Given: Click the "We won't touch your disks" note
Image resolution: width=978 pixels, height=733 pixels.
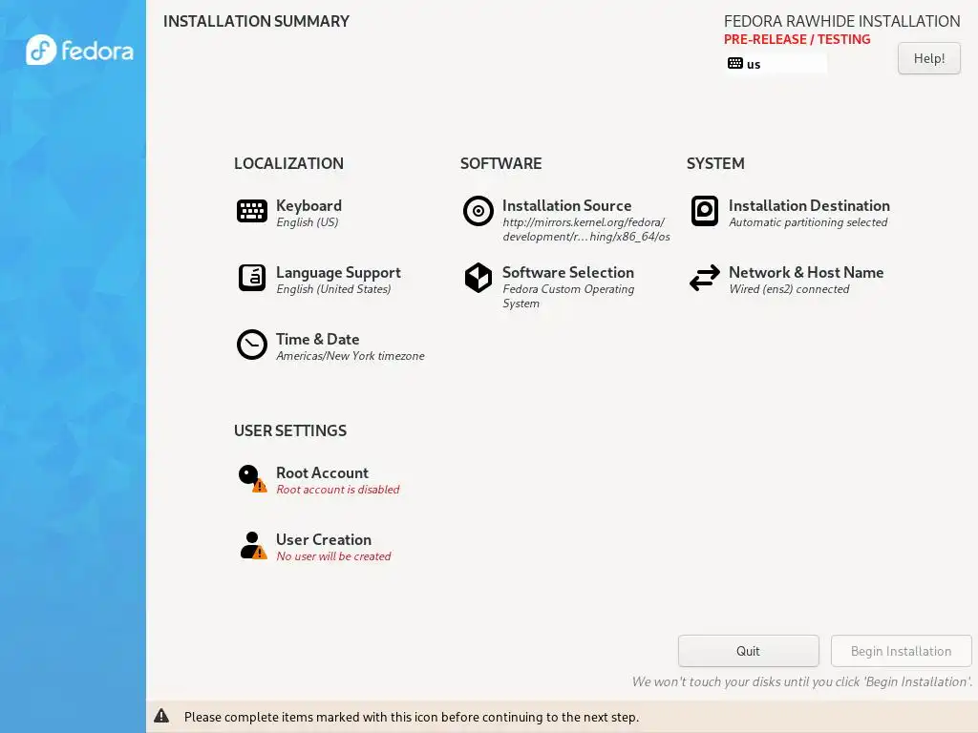Looking at the screenshot, I should (802, 681).
